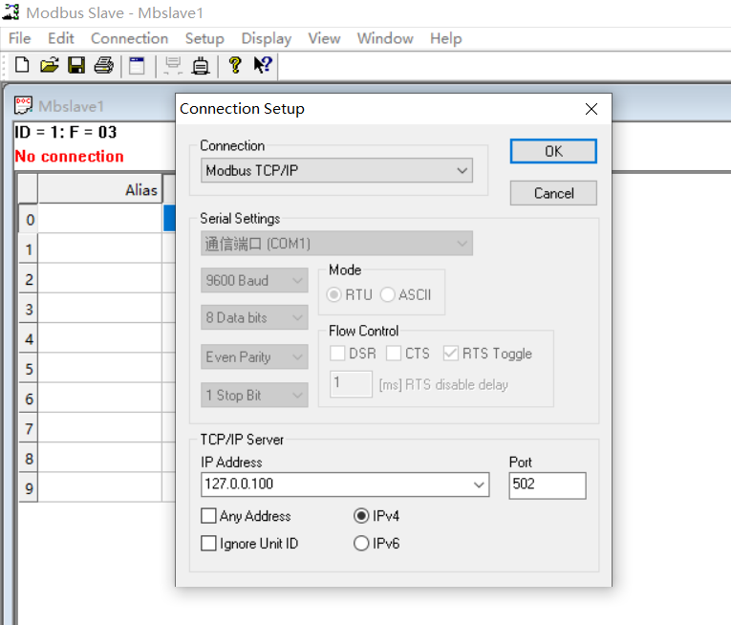Click the Port input field showing 502

click(x=548, y=485)
